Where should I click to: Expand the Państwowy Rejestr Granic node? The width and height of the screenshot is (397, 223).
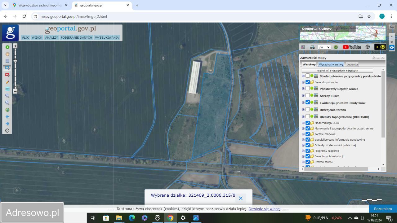[303, 89]
